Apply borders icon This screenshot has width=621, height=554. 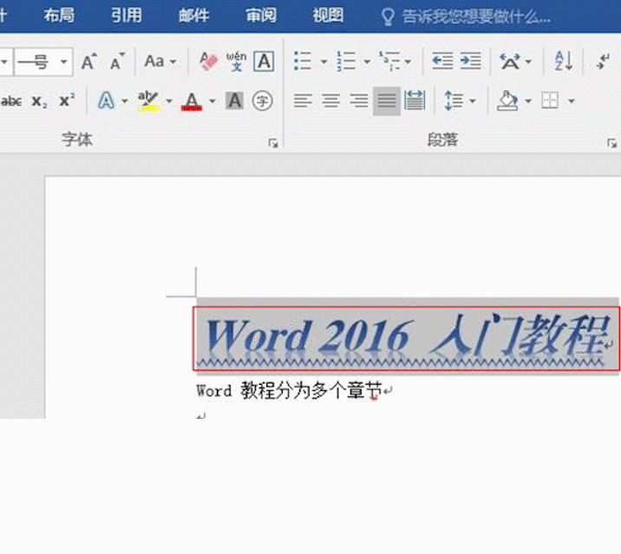550,101
